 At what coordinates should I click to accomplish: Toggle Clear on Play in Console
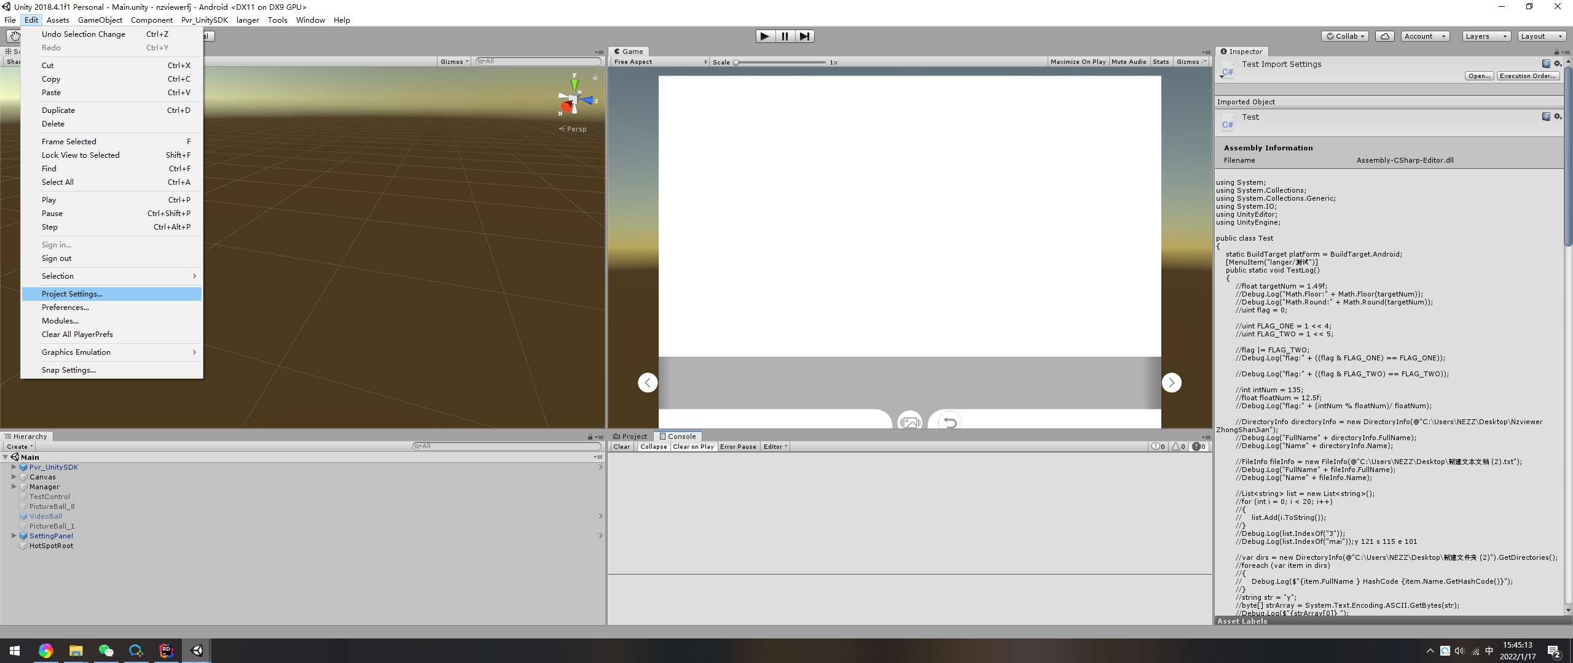pyautogui.click(x=693, y=446)
